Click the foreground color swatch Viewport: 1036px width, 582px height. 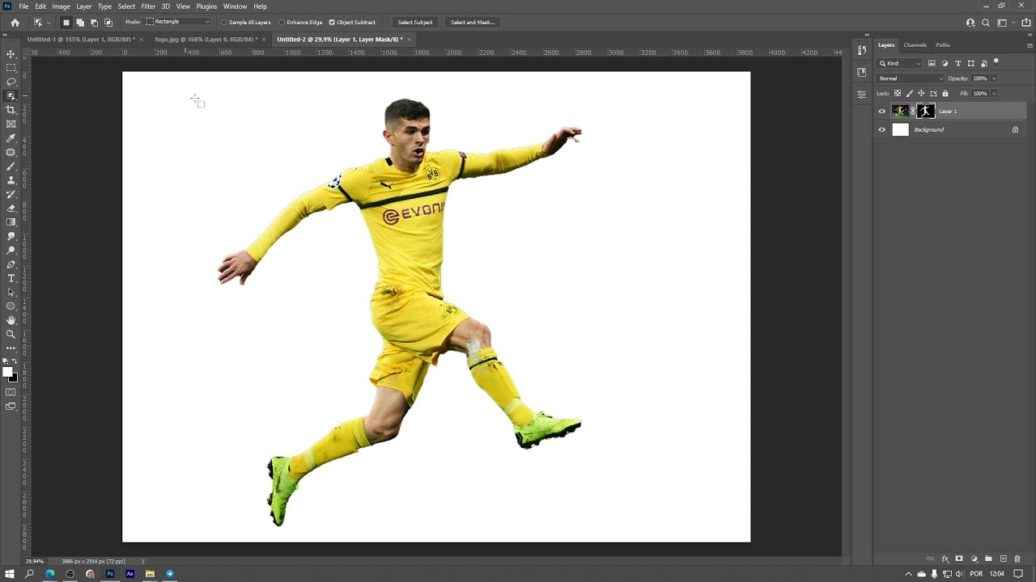7,372
